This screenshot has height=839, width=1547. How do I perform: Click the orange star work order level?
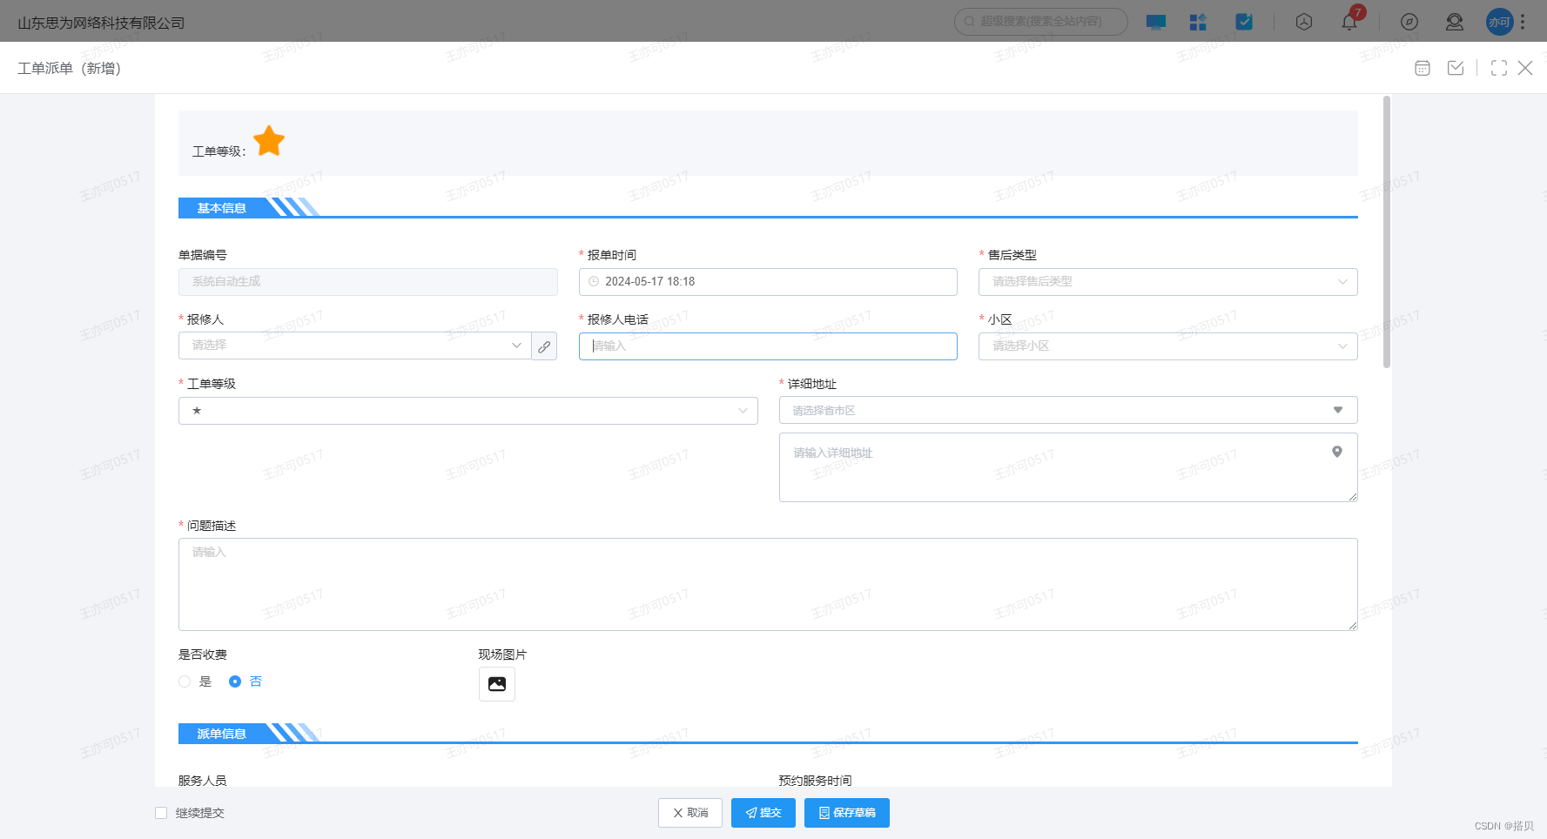tap(269, 141)
